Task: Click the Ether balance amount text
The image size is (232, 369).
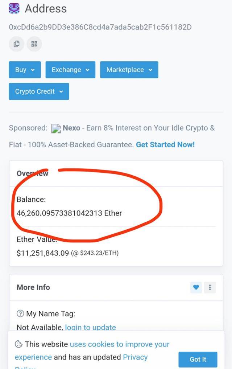Action: (69, 213)
